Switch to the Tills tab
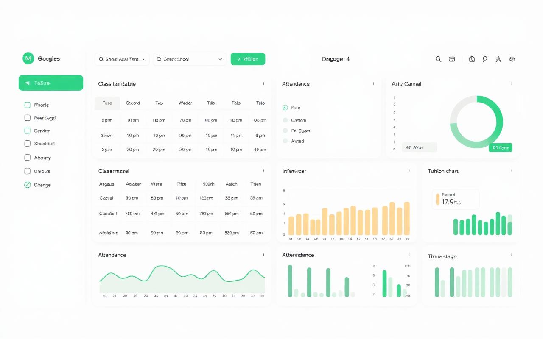Viewport: 543px width, 339px height. (211, 103)
